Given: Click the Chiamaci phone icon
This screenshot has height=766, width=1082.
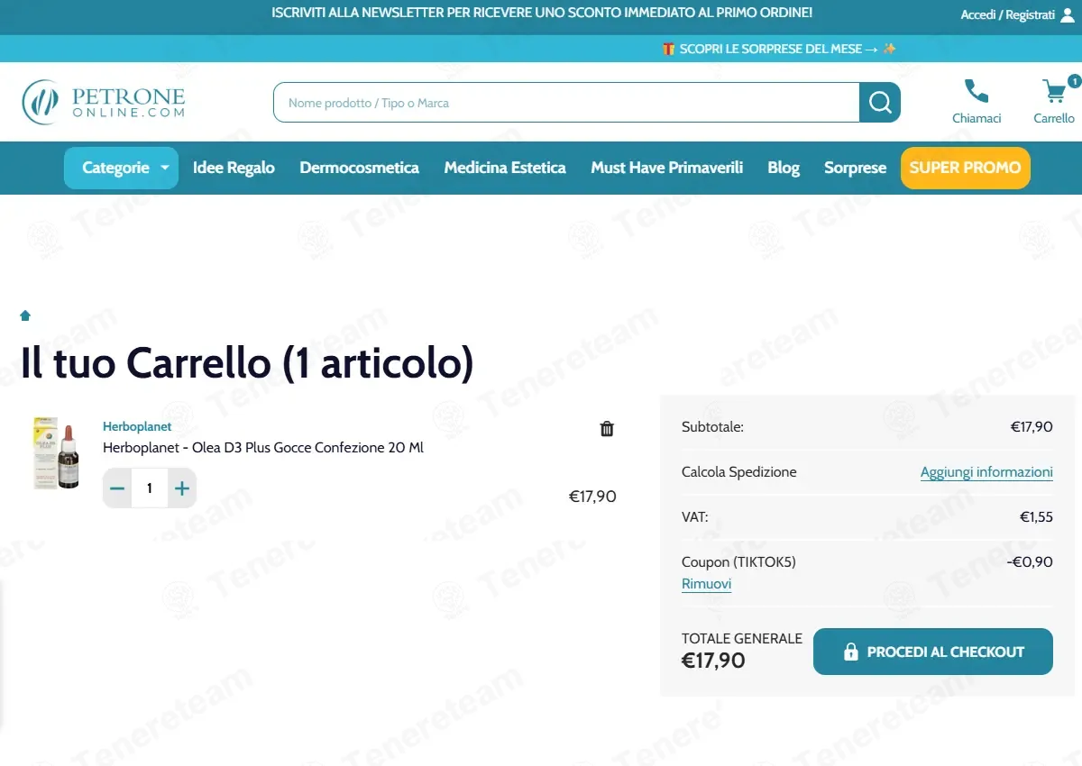Looking at the screenshot, I should coord(977,91).
